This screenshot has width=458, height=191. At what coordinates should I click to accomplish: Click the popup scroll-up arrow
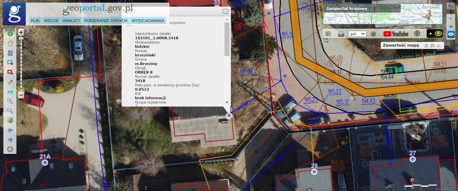(227, 20)
